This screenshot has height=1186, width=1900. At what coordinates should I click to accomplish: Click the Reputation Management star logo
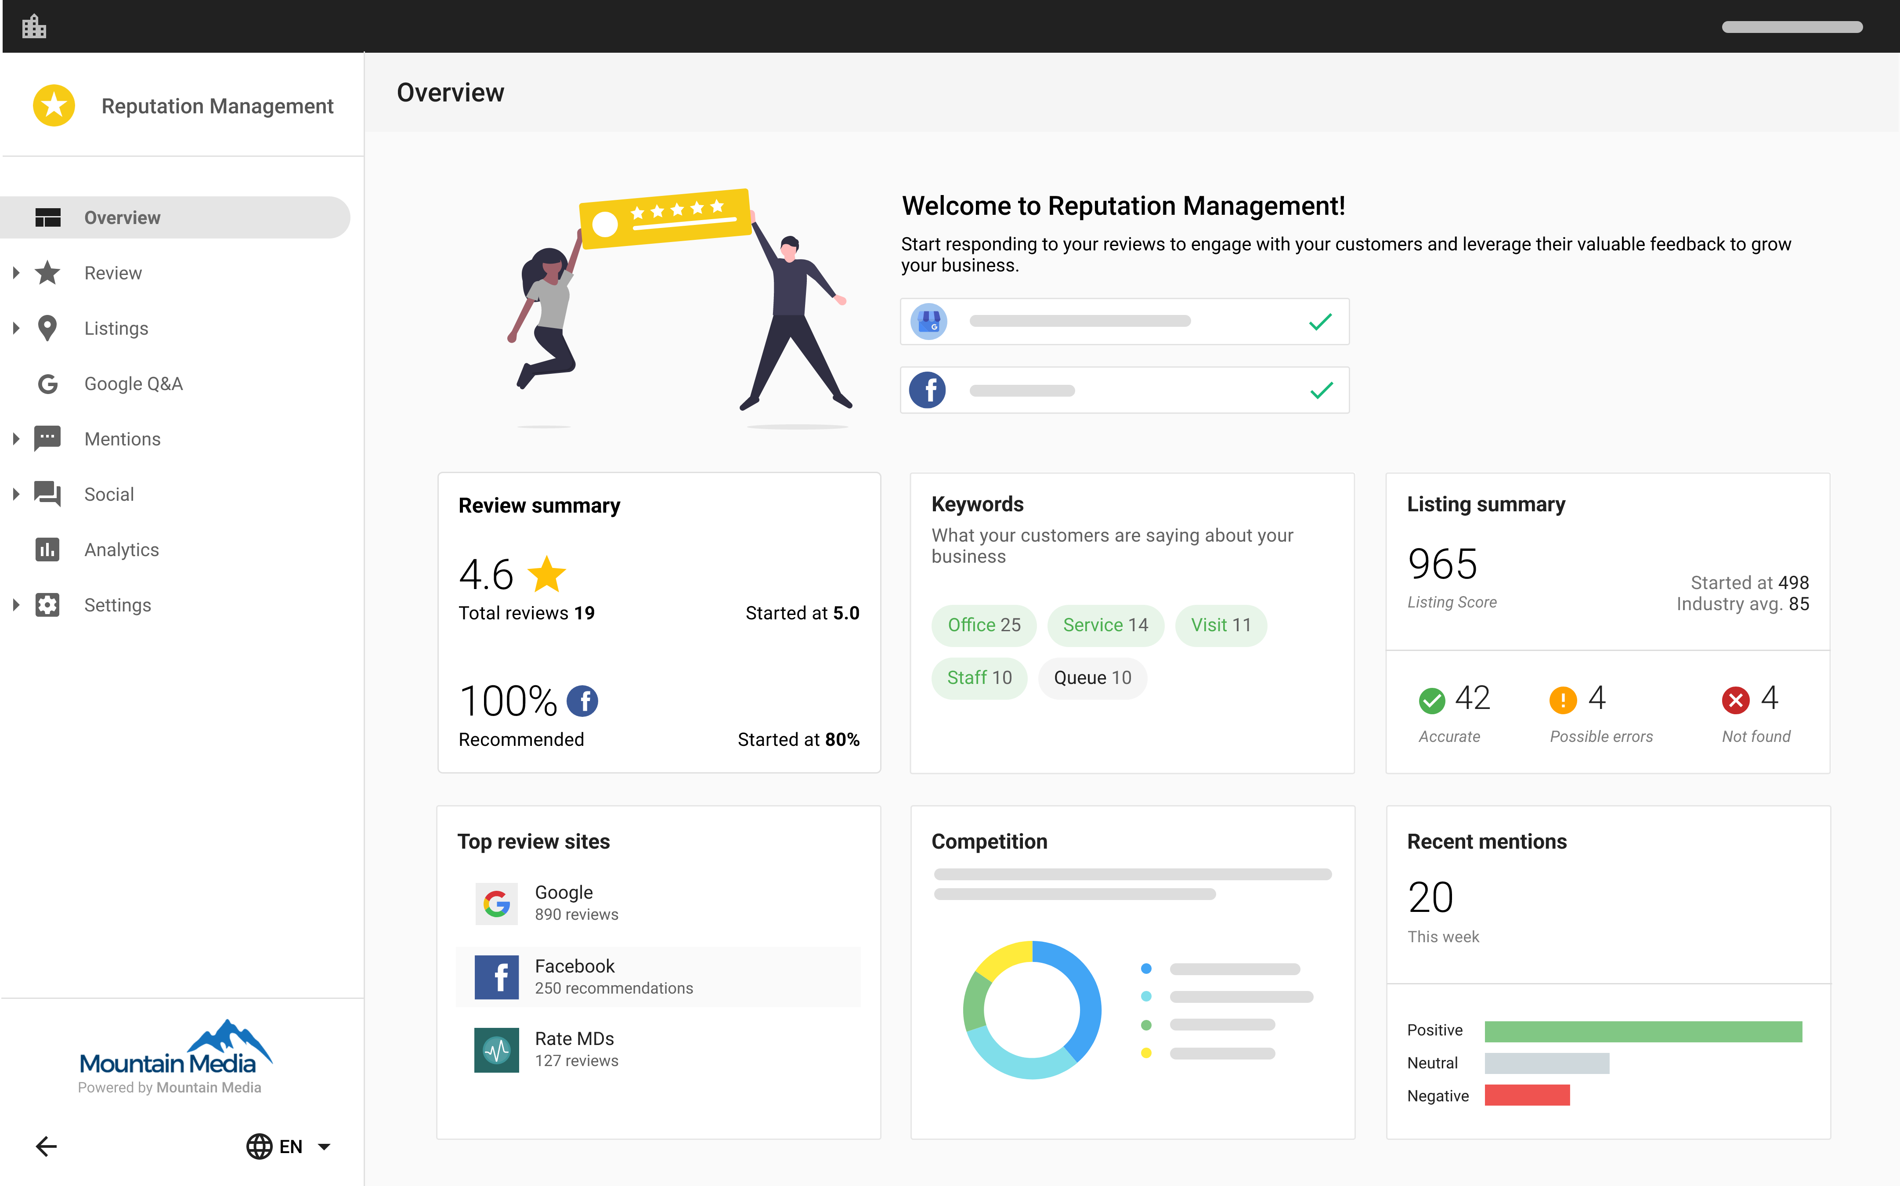[x=53, y=105]
